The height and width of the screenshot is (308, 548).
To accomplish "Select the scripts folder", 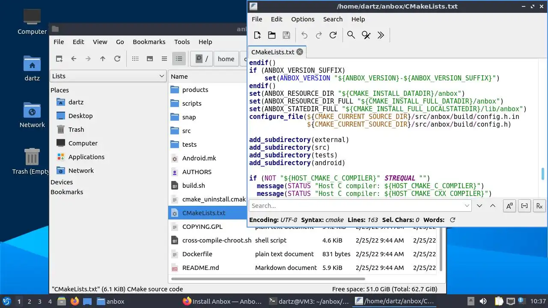I will [x=192, y=104].
